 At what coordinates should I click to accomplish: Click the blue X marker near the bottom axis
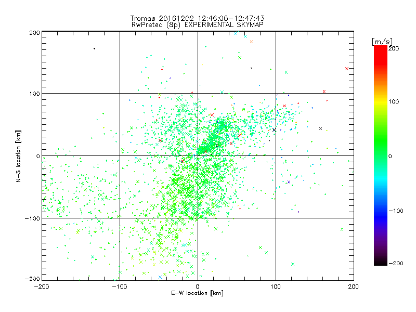pyautogui.click(x=160, y=277)
